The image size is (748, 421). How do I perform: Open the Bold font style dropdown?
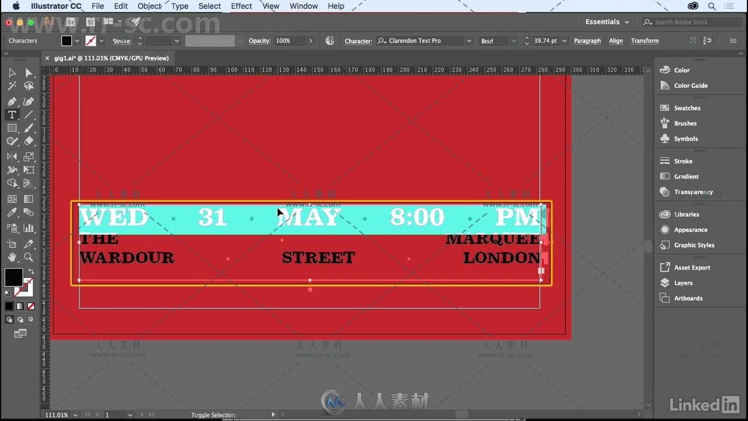(514, 41)
